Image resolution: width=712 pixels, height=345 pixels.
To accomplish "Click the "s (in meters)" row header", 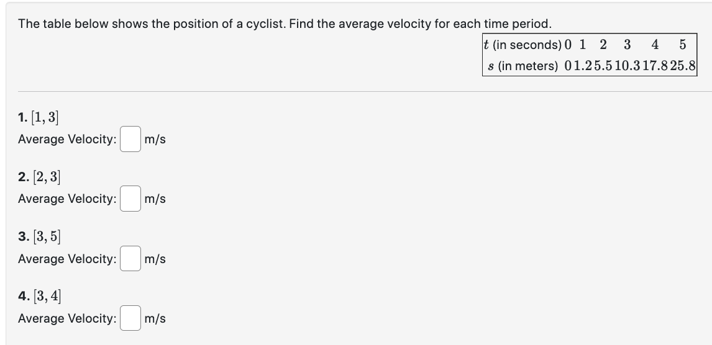I will click(523, 66).
